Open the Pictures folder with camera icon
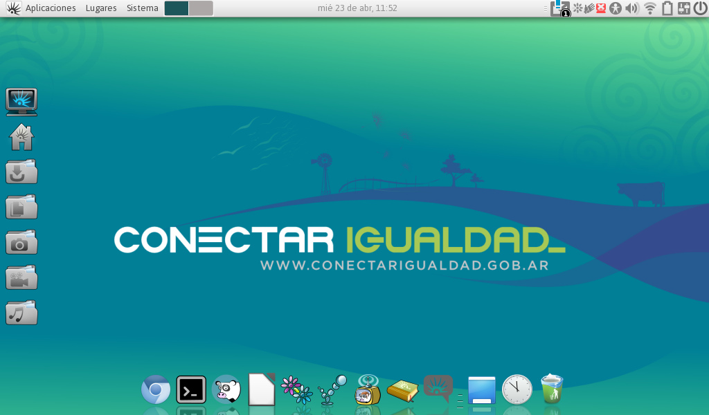Screen dimensions: 709x415 coord(21,242)
